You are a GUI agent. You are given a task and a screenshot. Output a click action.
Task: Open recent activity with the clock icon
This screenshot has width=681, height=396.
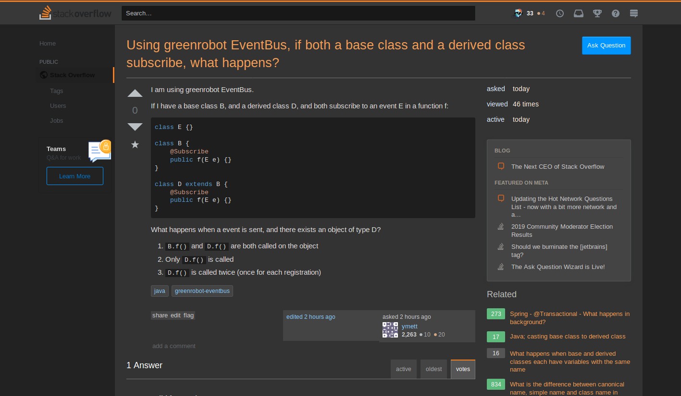coord(560,13)
